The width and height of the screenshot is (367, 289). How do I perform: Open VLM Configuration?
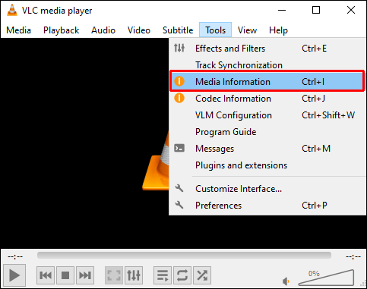point(267,115)
